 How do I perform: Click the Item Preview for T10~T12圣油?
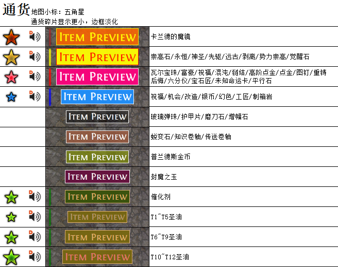97,257
